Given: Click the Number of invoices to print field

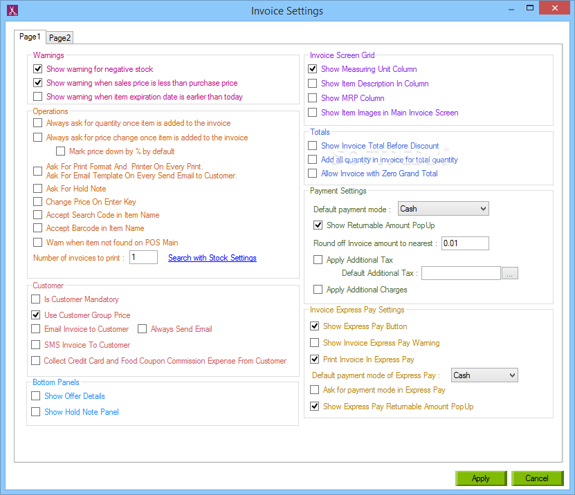Looking at the screenshot, I should pyautogui.click(x=143, y=257).
